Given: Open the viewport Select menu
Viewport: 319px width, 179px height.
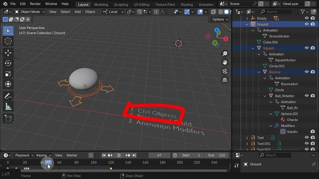Looking at the screenshot, I should point(65,12).
